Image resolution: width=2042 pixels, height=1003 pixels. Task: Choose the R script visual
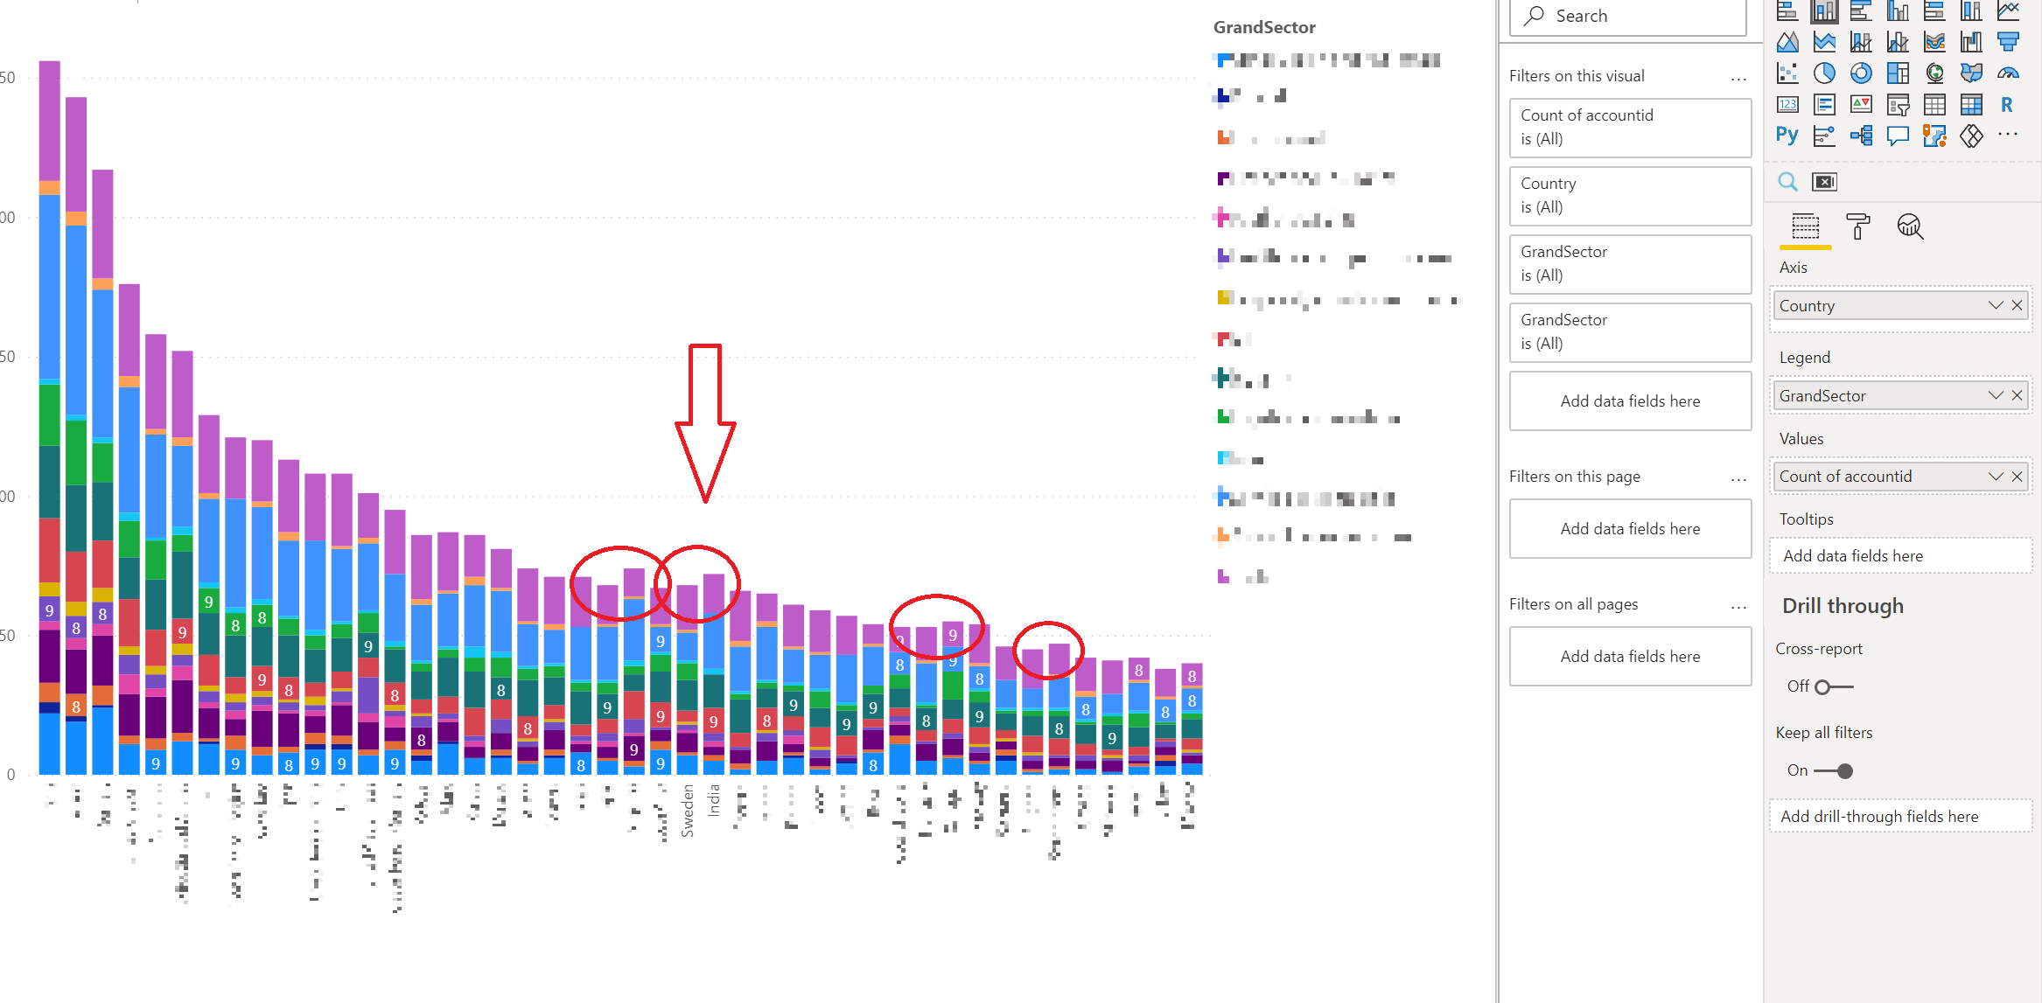2008,105
